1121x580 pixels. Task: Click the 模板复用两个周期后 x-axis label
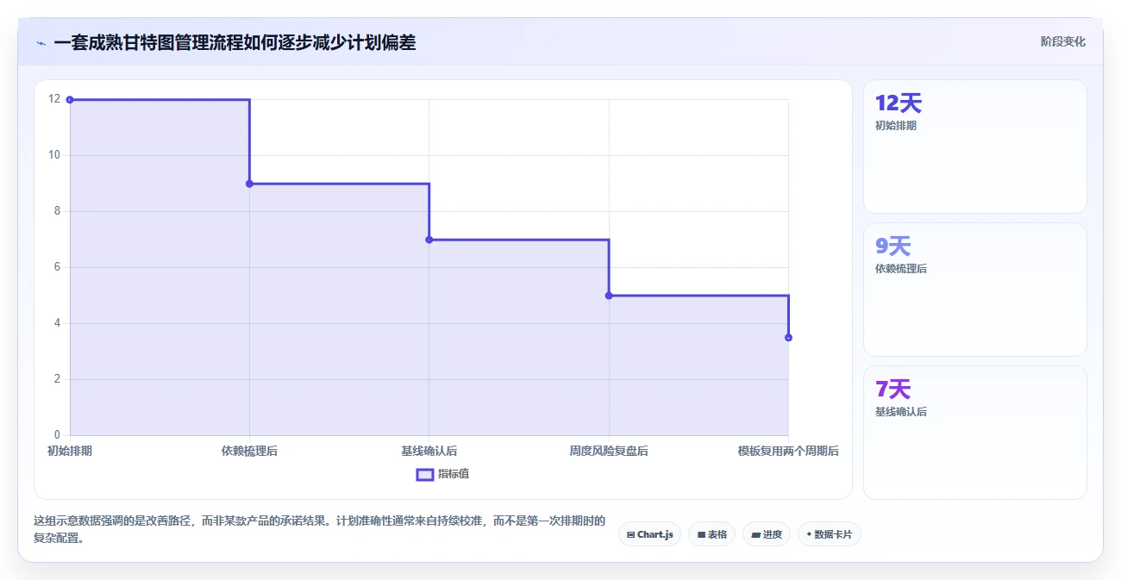pos(788,451)
